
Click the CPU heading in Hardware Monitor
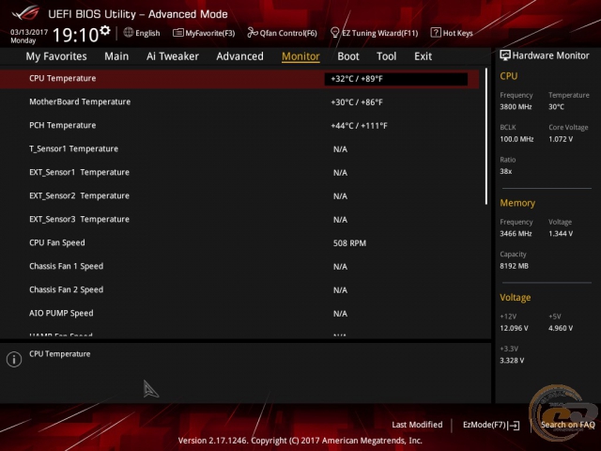pyautogui.click(x=509, y=76)
